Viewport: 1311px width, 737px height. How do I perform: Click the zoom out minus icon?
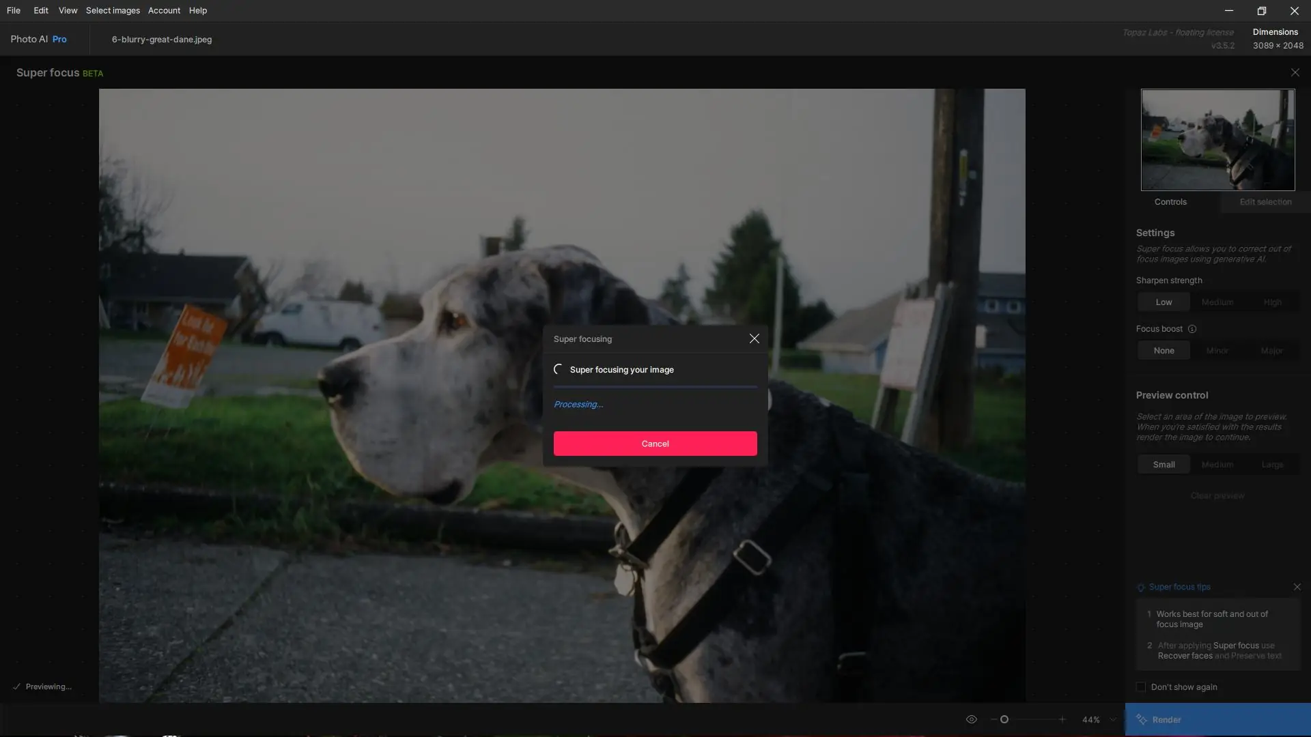click(x=993, y=719)
